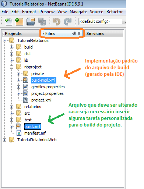Open the Navigate menu
144x189 pixels.
click(x=78, y=12)
